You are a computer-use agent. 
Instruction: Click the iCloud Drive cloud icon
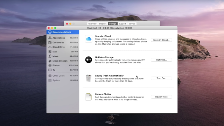(50, 47)
